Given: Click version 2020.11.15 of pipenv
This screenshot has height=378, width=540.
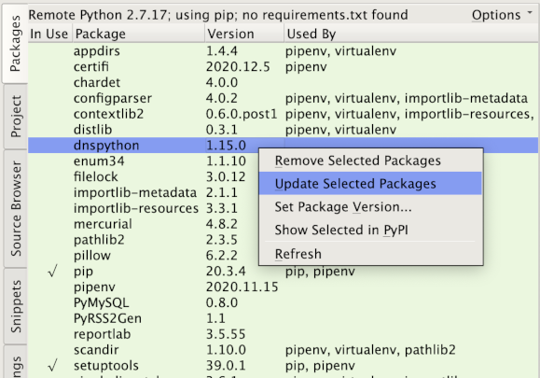Looking at the screenshot, I should coord(242,287).
